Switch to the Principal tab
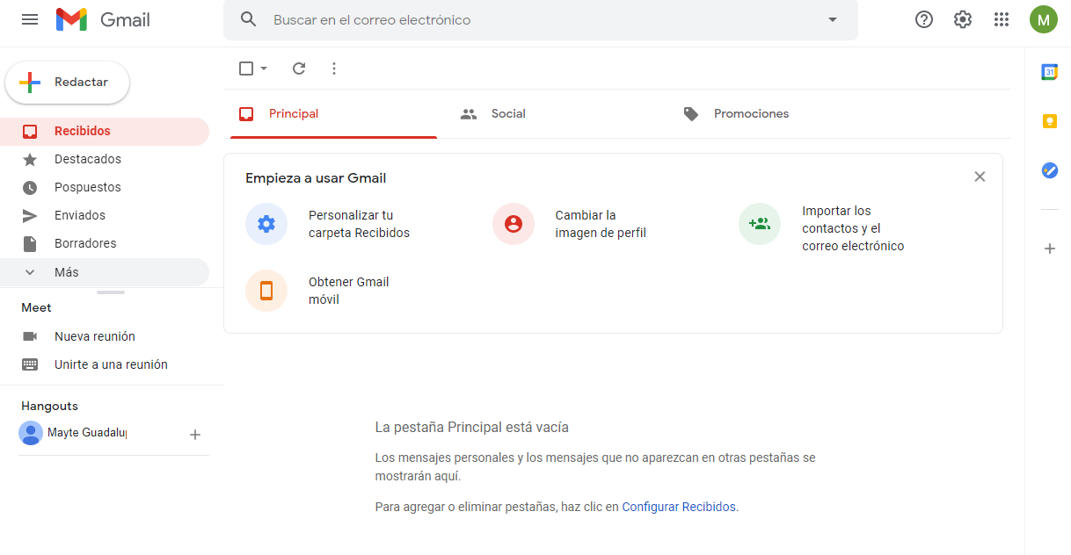The width and height of the screenshot is (1071, 555). click(x=333, y=113)
